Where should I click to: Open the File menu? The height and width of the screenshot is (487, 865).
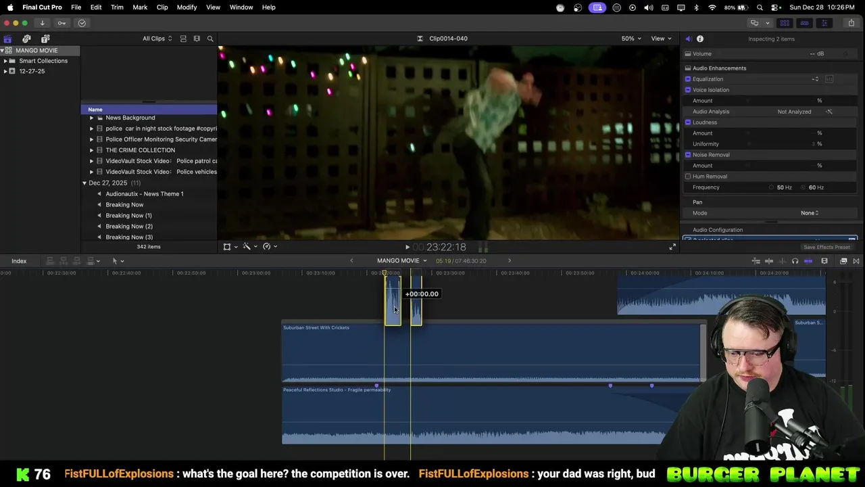click(x=76, y=7)
